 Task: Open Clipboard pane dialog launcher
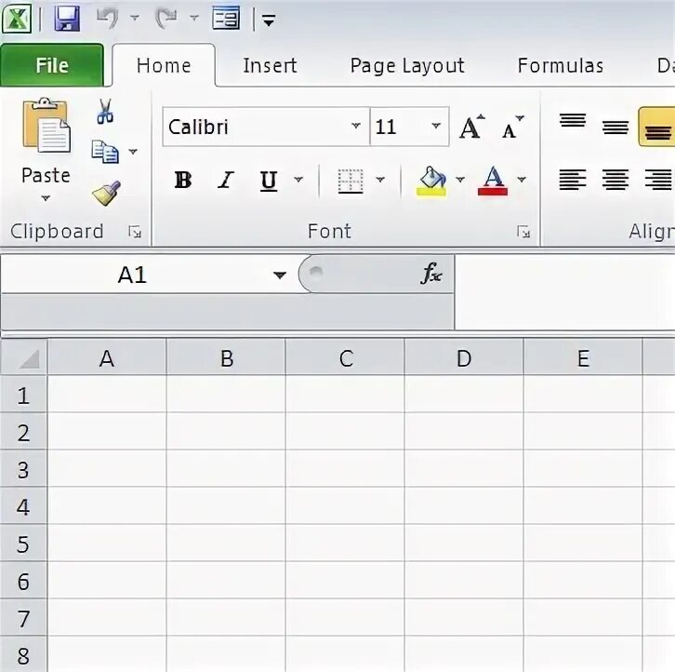click(135, 232)
